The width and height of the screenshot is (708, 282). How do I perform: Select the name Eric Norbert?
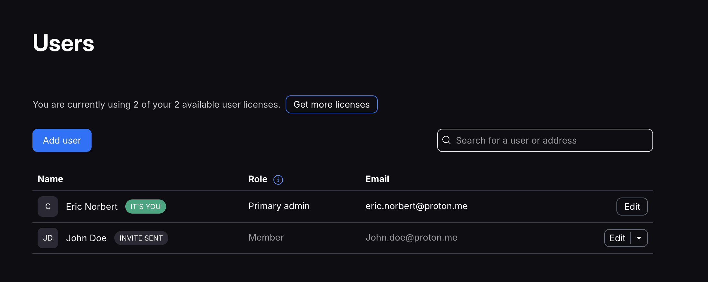[x=92, y=207]
